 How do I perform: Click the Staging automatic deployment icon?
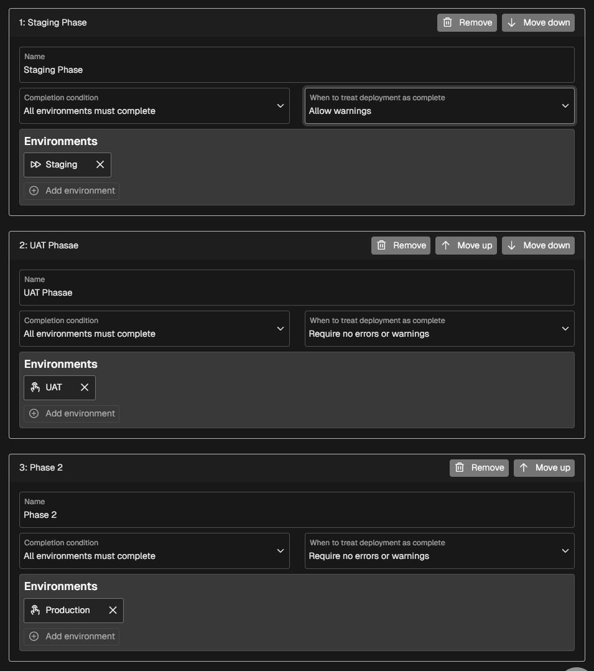pyautogui.click(x=35, y=165)
